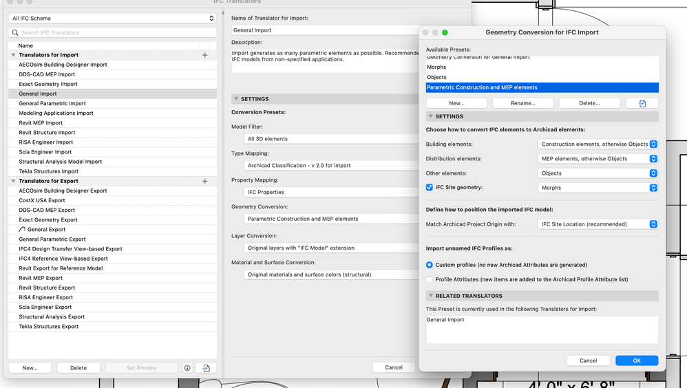Click Layer Conversion Original layers field
687x388 pixels.
click(331, 248)
